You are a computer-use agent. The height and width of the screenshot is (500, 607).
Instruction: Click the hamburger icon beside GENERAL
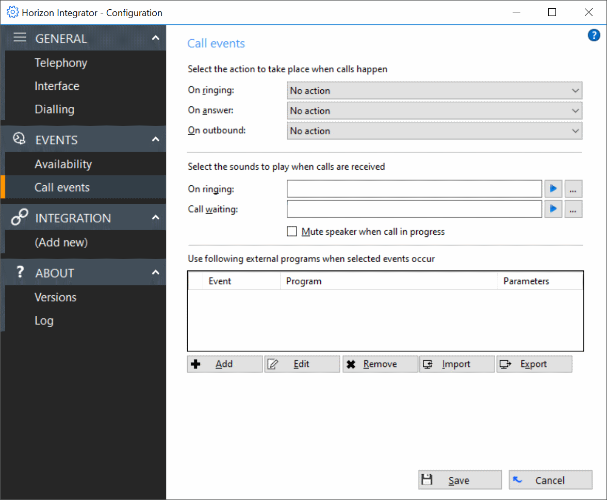(x=20, y=37)
